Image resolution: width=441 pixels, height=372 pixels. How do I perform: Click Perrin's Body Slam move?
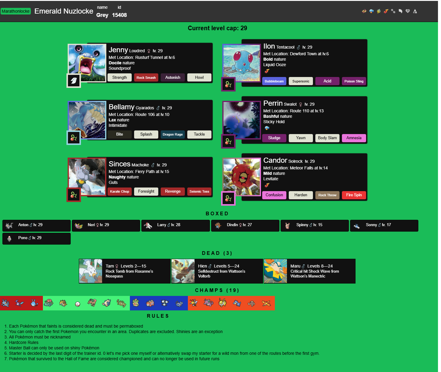[x=327, y=138]
